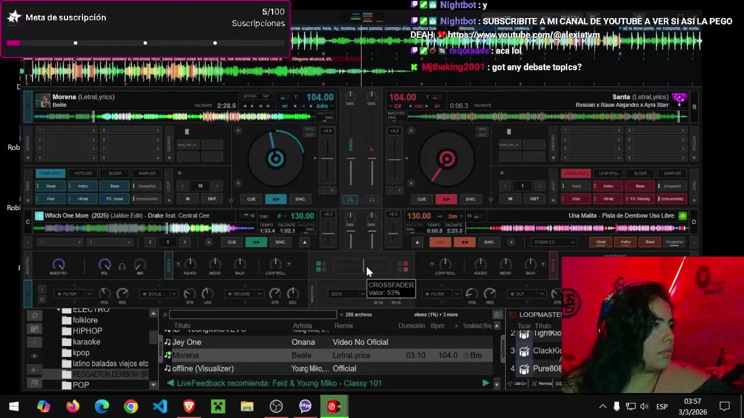744x418 pixels.
Task: Double deck A loop length arrow
Action: [x=217, y=186]
